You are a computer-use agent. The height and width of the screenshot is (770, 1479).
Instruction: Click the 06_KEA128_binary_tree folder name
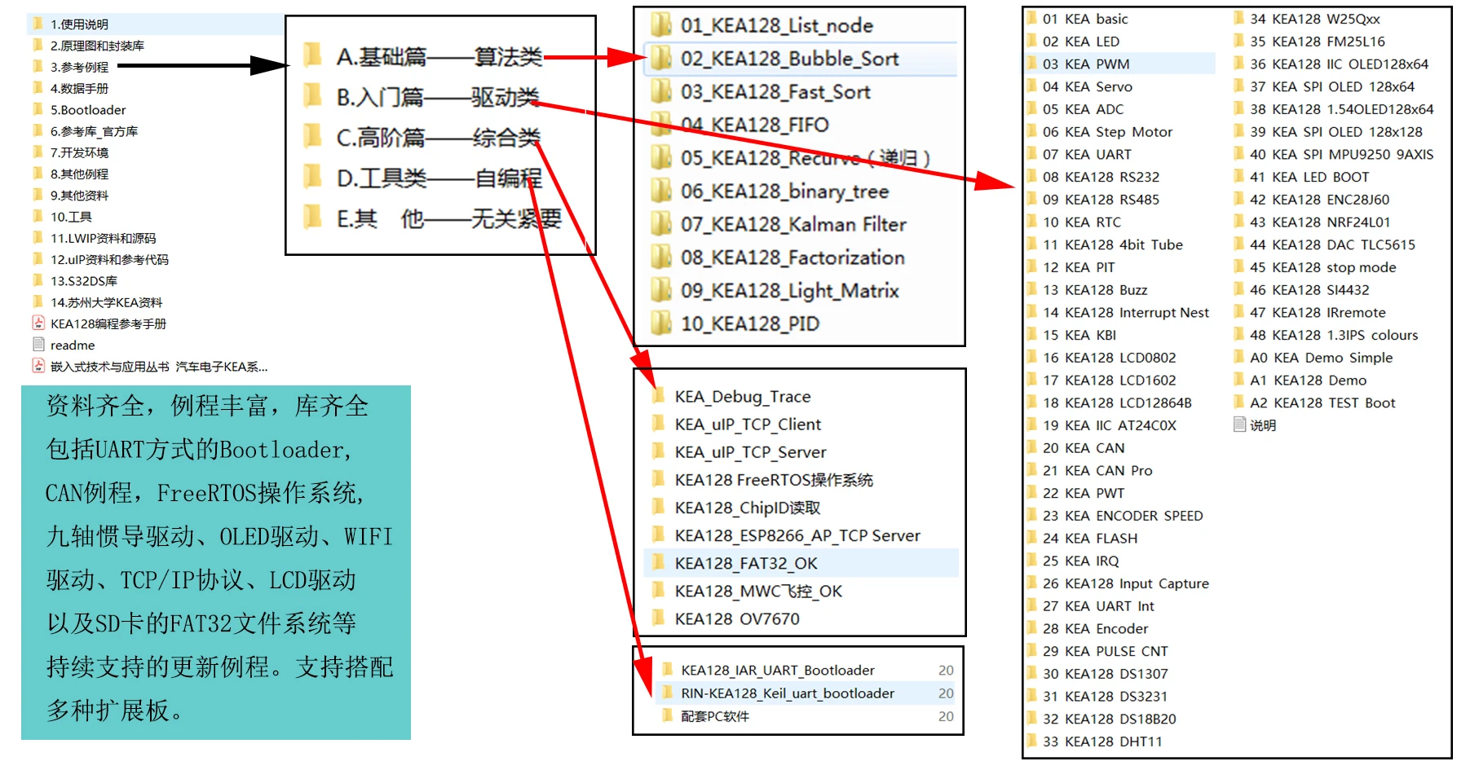[784, 191]
